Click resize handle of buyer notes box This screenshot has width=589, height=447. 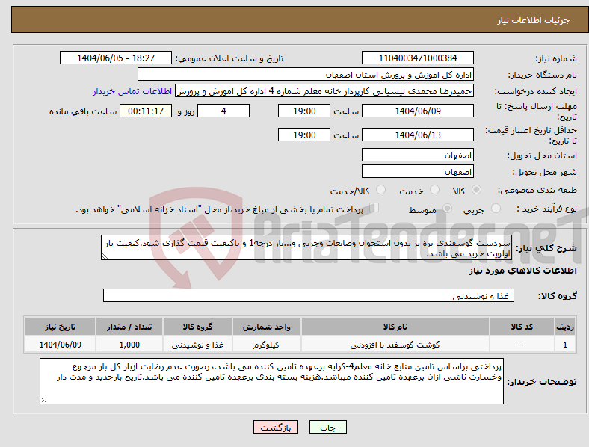point(43,401)
